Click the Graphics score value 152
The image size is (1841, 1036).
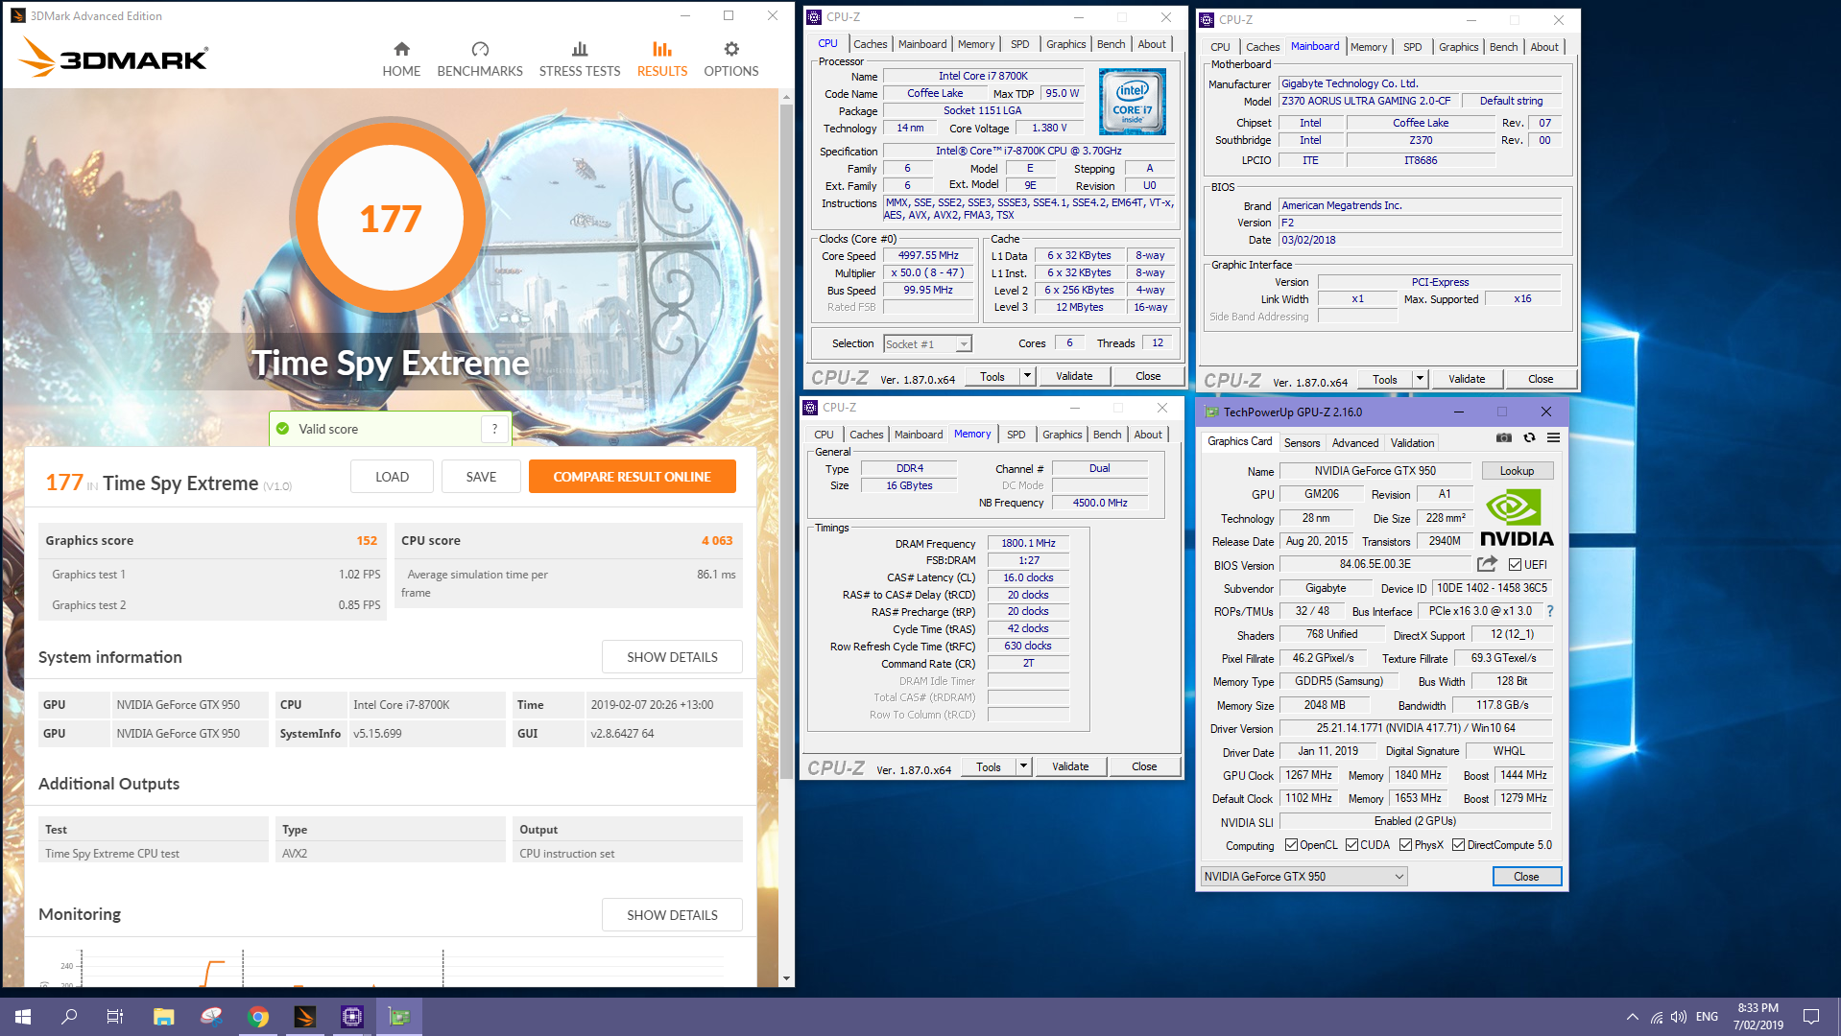pyautogui.click(x=367, y=540)
